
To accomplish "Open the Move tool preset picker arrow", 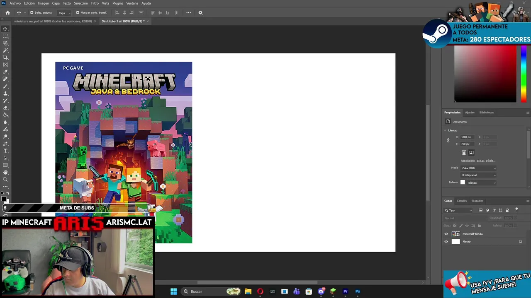I will point(25,13).
